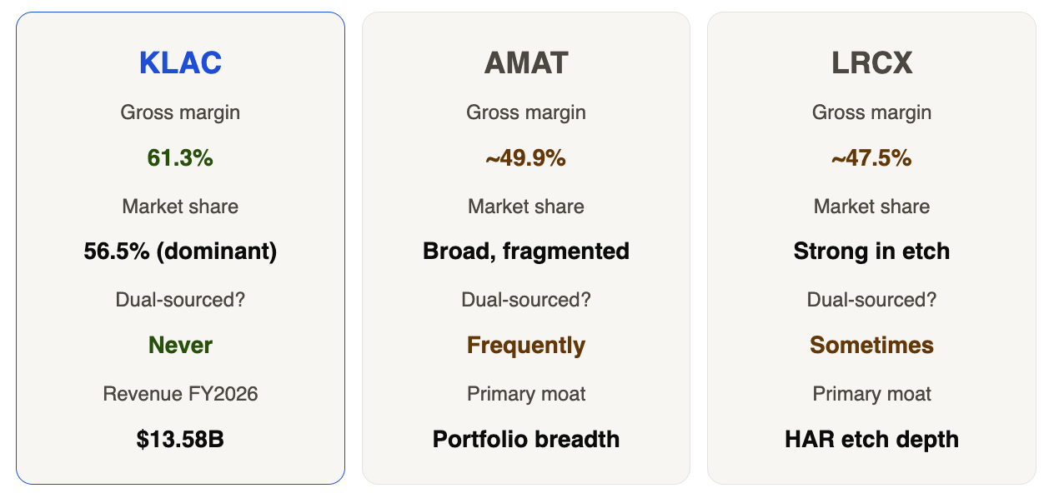The width and height of the screenshot is (1064, 503).
Task: Click the Portfolio breadth moat text
Action: (526, 439)
